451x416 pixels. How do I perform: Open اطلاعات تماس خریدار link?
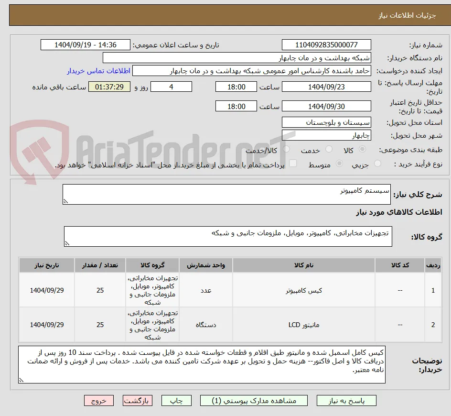click(x=98, y=71)
